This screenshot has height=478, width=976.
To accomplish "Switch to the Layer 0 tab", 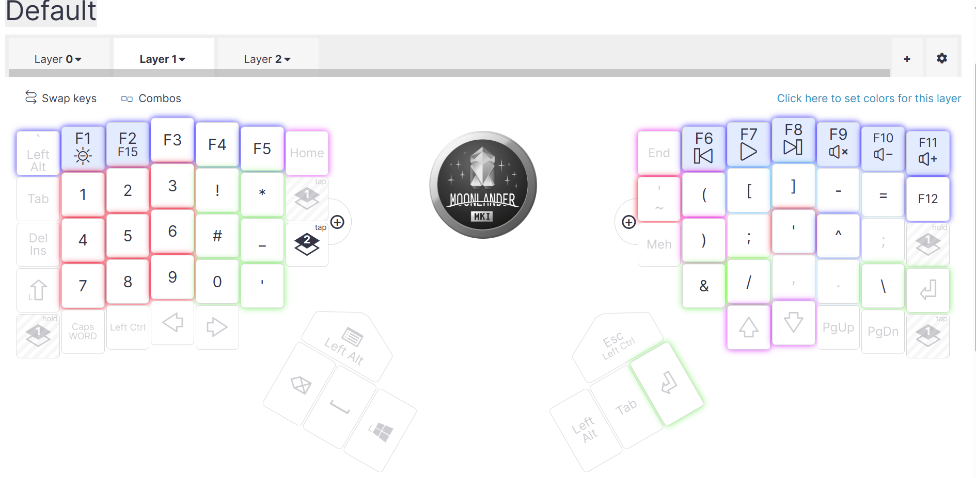I will click(58, 59).
